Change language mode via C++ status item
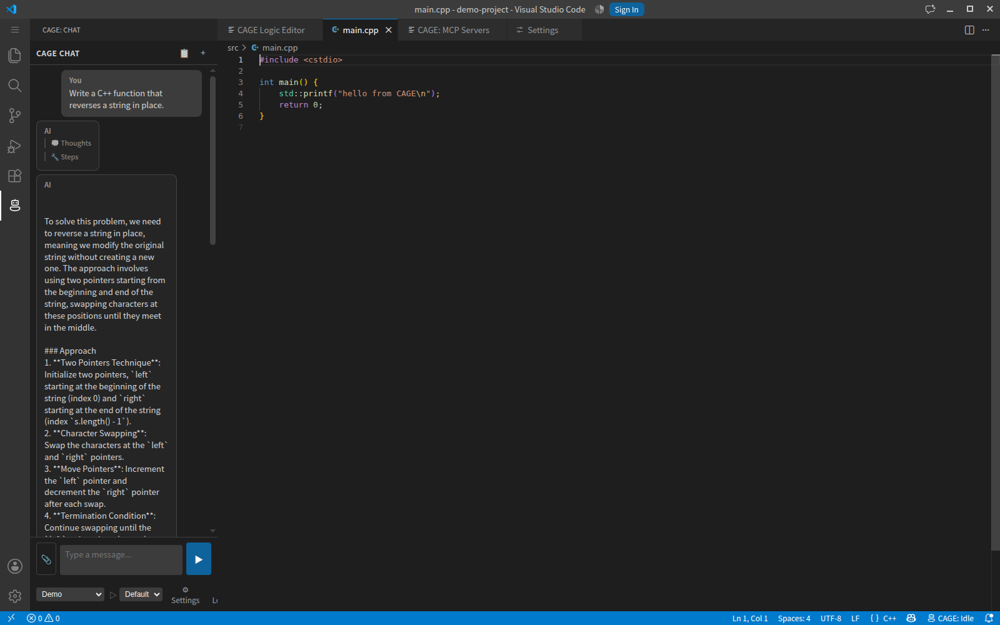Screen dimensions: 1000x625 click(890, 618)
